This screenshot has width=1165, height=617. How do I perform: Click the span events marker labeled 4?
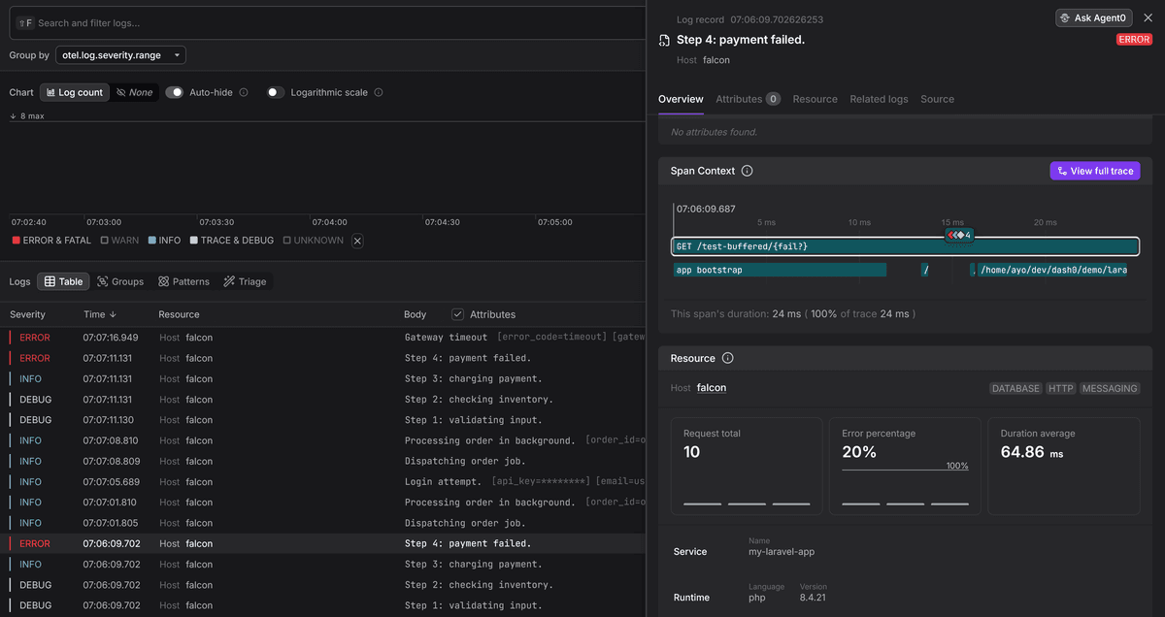959,235
